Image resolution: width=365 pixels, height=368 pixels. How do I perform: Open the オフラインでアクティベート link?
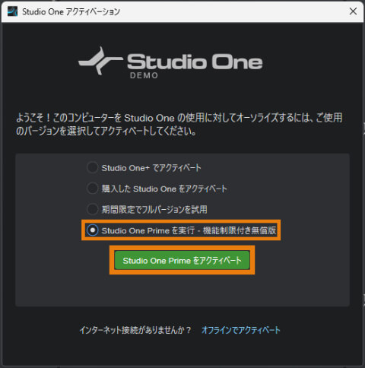pyautogui.click(x=241, y=330)
